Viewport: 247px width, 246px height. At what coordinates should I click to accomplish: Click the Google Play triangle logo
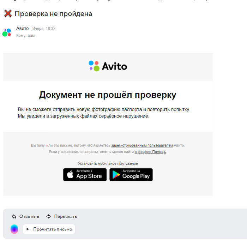click(116, 175)
